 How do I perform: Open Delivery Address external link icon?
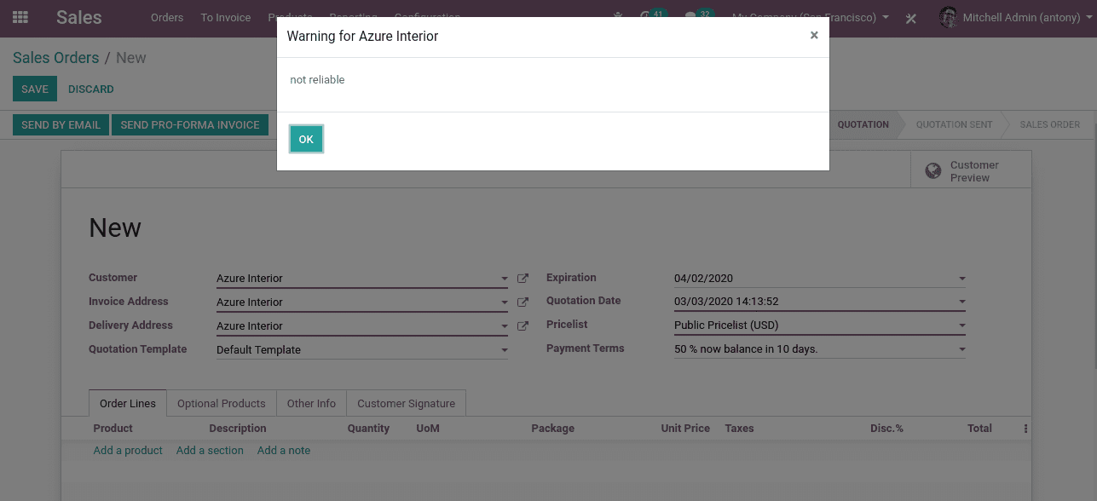tap(523, 326)
